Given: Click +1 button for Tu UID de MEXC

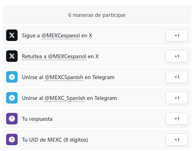Looking at the screenshot, I should click(177, 139).
